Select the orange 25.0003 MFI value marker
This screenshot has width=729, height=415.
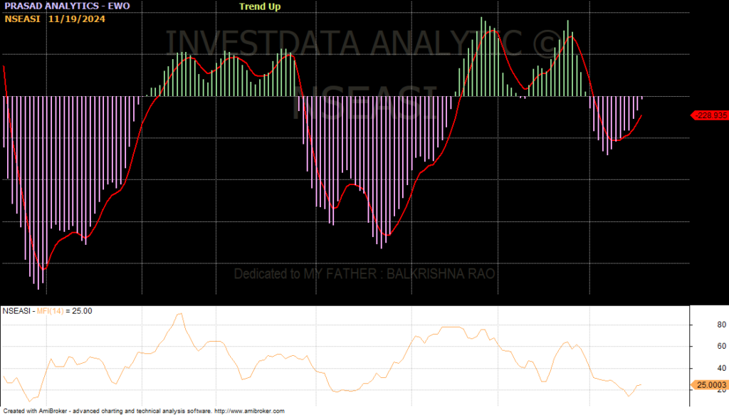(710, 384)
